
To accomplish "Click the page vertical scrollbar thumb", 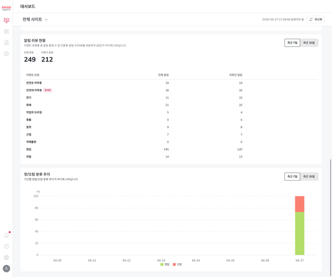I will (x=331, y=217).
